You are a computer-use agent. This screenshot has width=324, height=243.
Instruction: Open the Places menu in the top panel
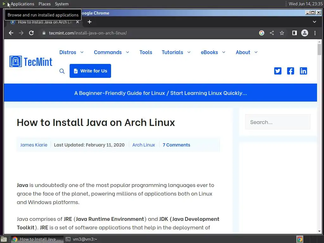coord(45,4)
